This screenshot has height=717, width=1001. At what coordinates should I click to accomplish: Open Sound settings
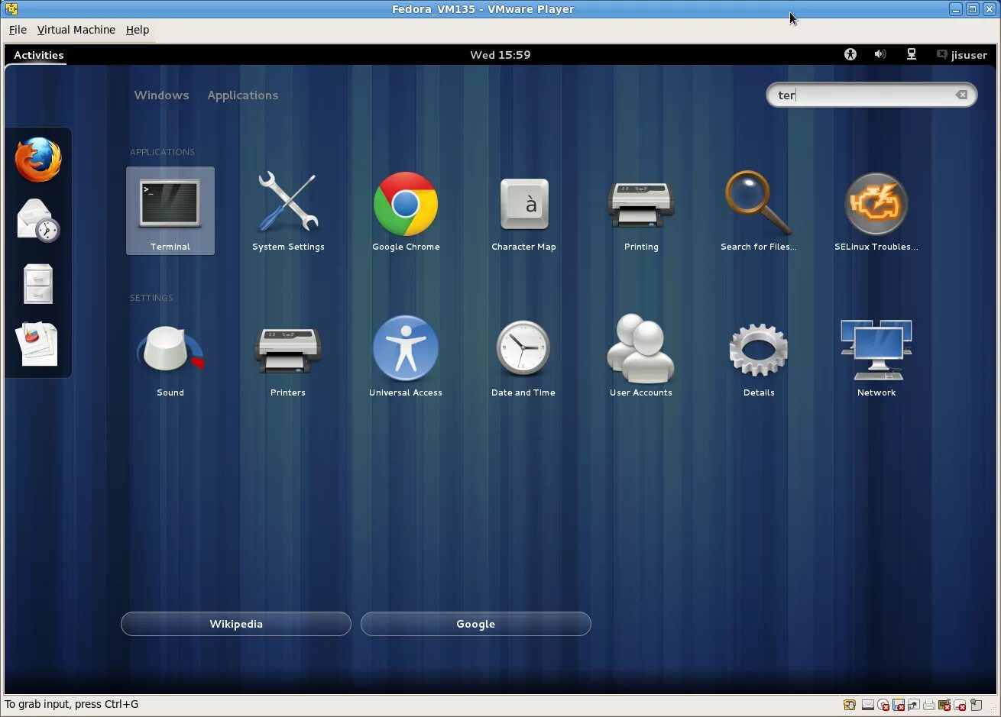coord(170,357)
